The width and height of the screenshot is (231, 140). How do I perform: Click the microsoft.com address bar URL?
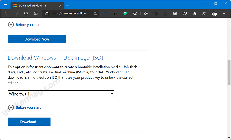pyautogui.click(x=70, y=13)
